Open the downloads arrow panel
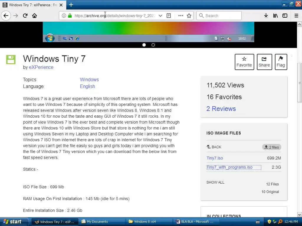Viewport: 302px width, 226px height. (x=266, y=16)
